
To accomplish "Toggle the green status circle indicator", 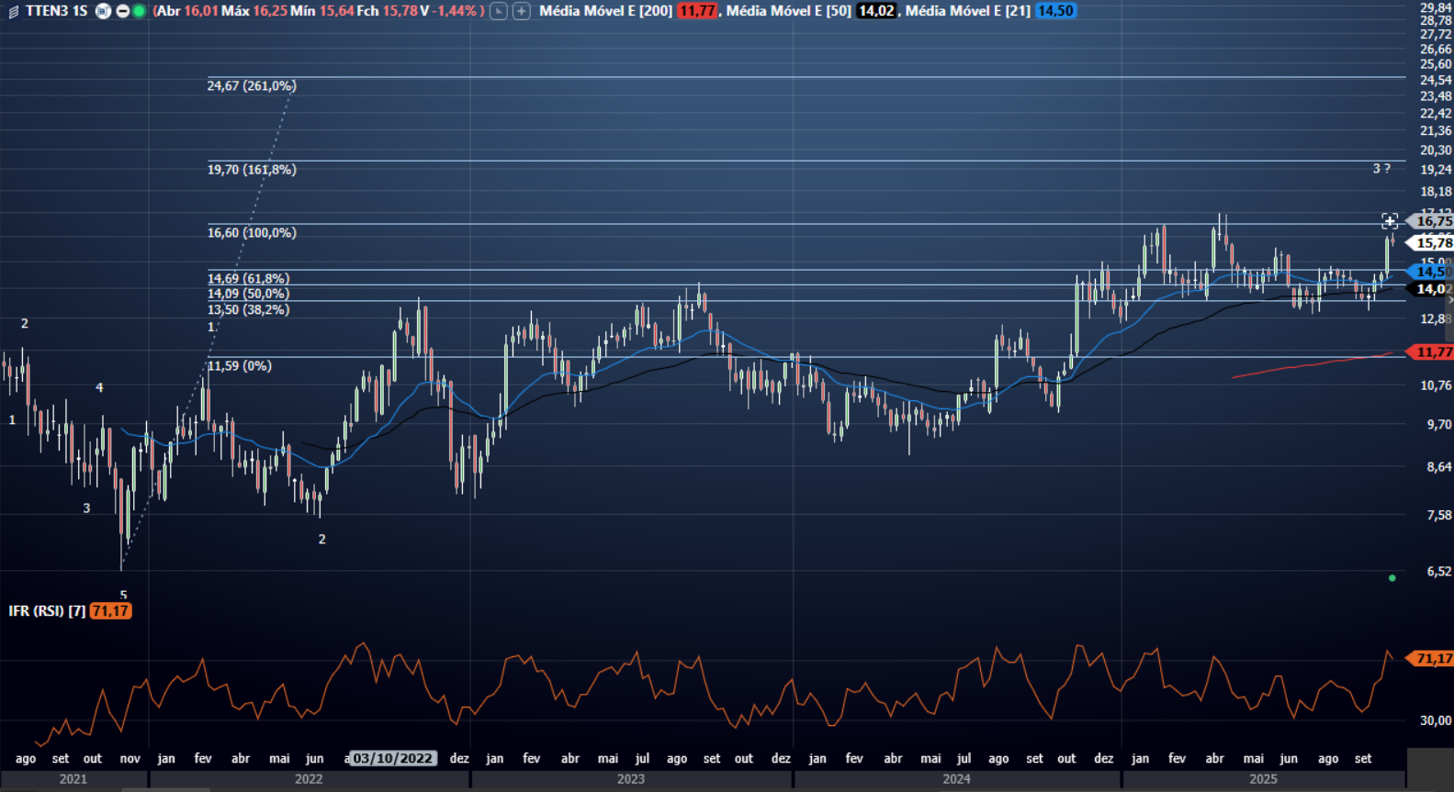I will 139,11.
